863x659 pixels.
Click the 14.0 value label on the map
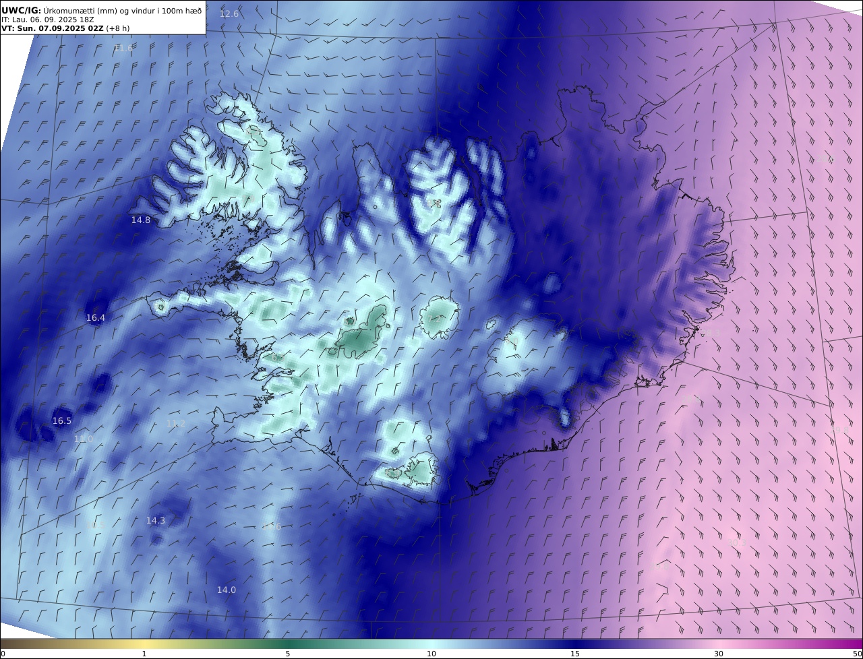coord(227,590)
